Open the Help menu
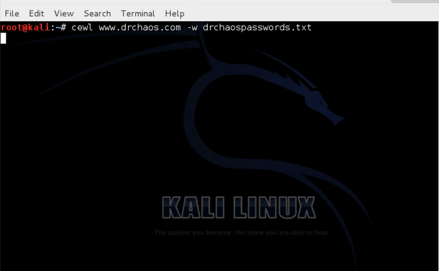The image size is (439, 271). [x=174, y=14]
